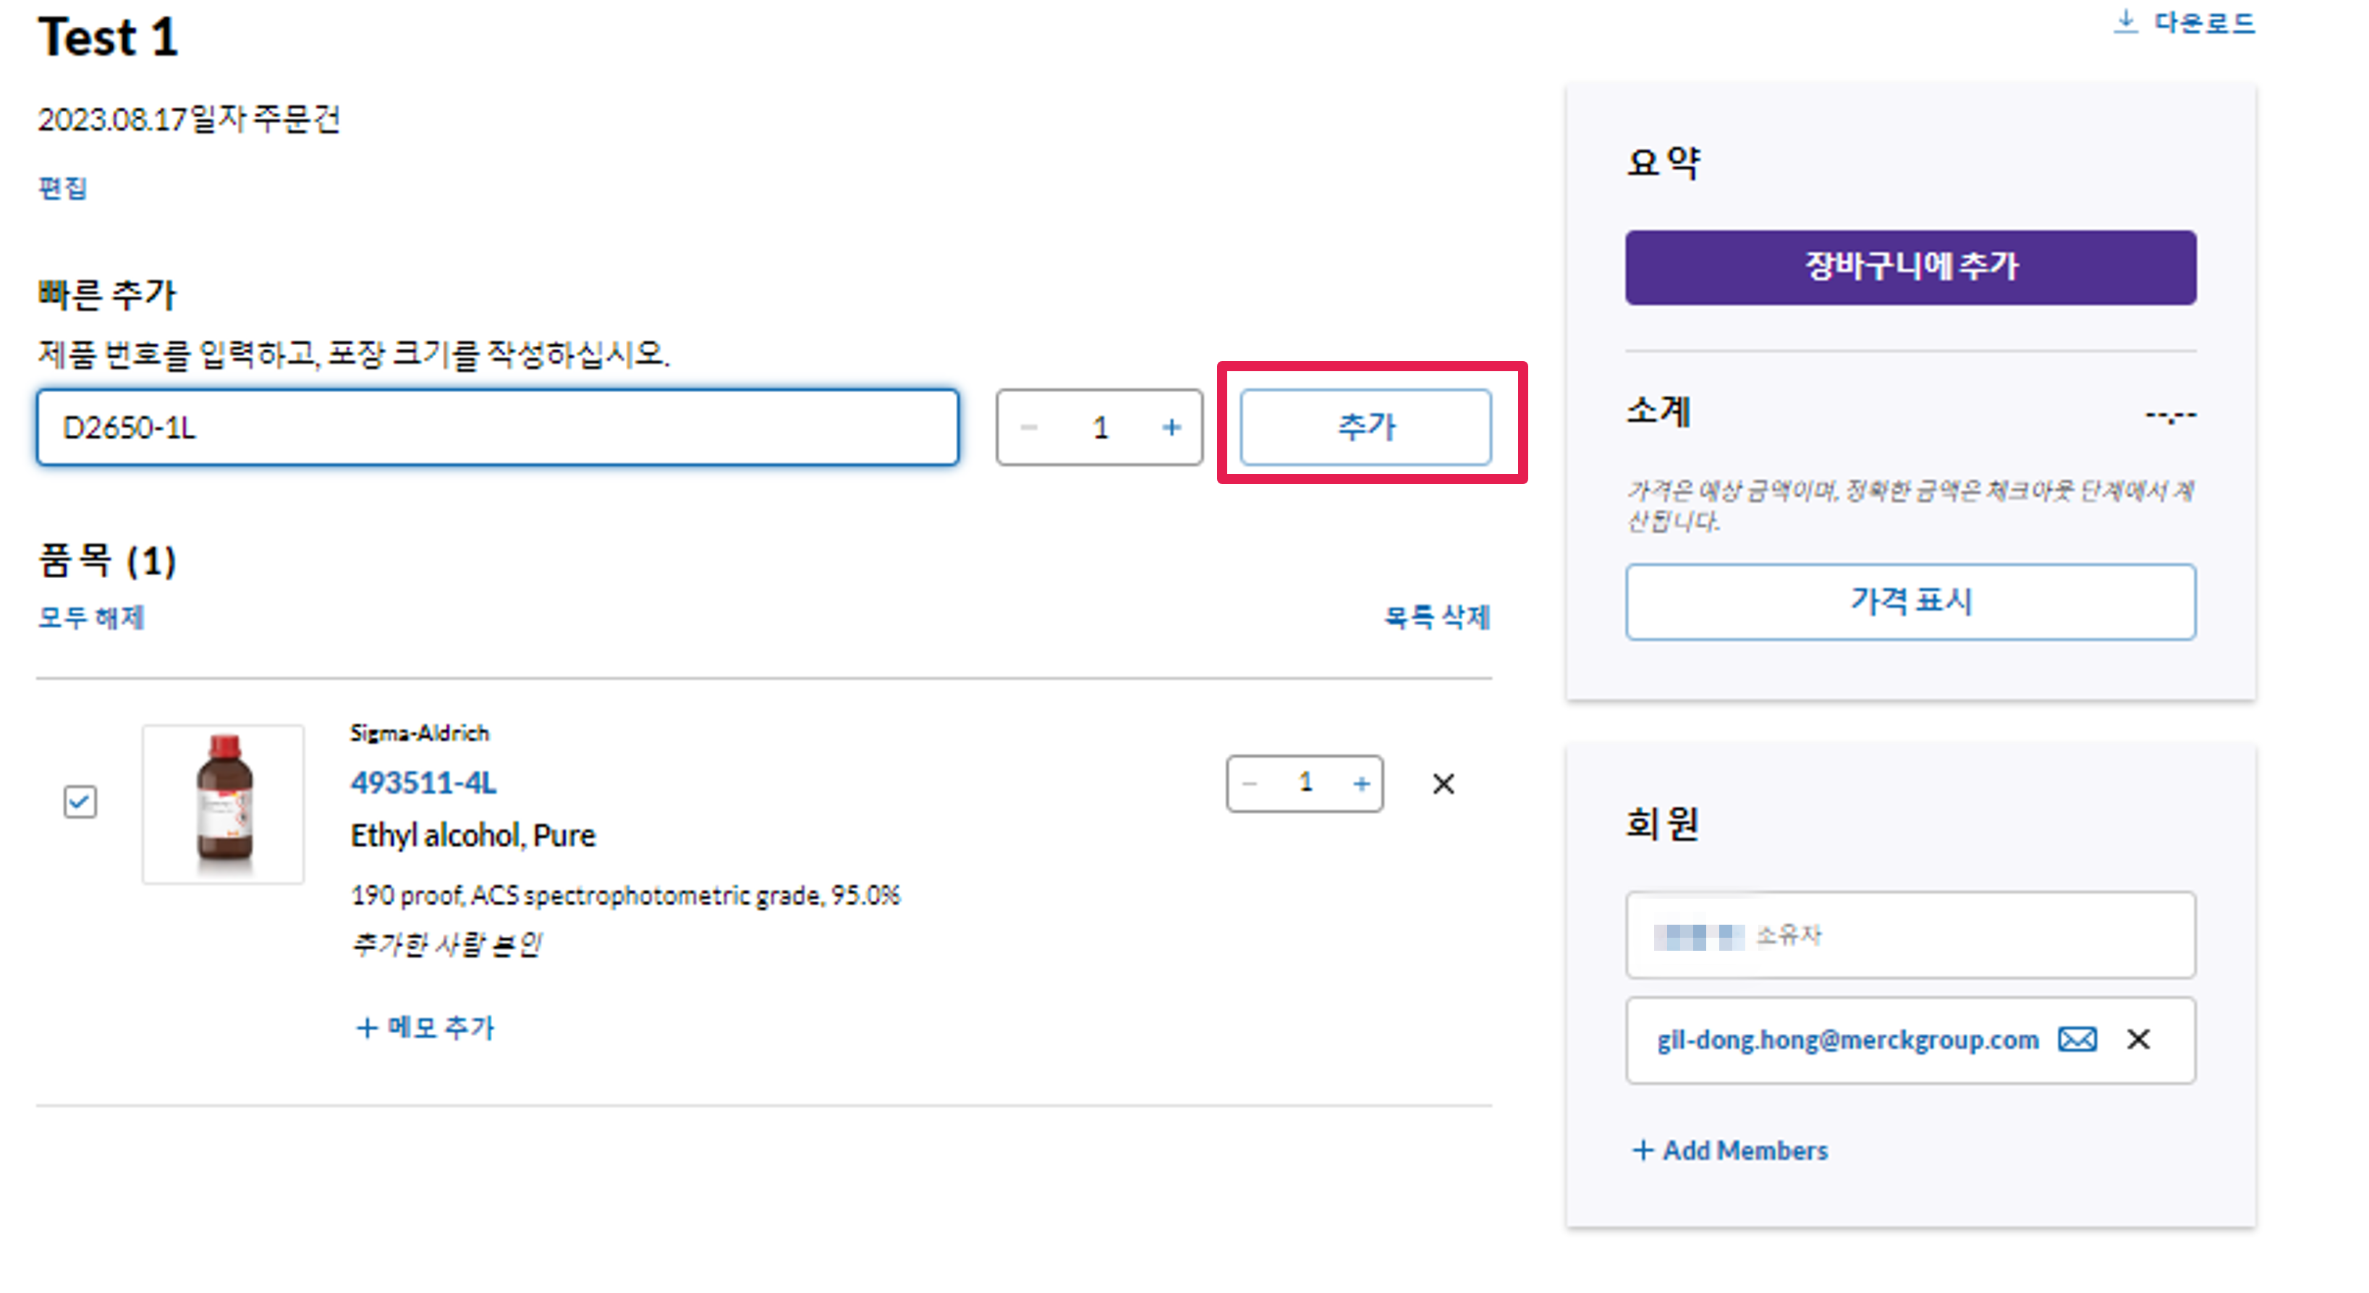The height and width of the screenshot is (1293, 2369).
Task: Click the 추가 button for quick add
Action: coord(1365,427)
